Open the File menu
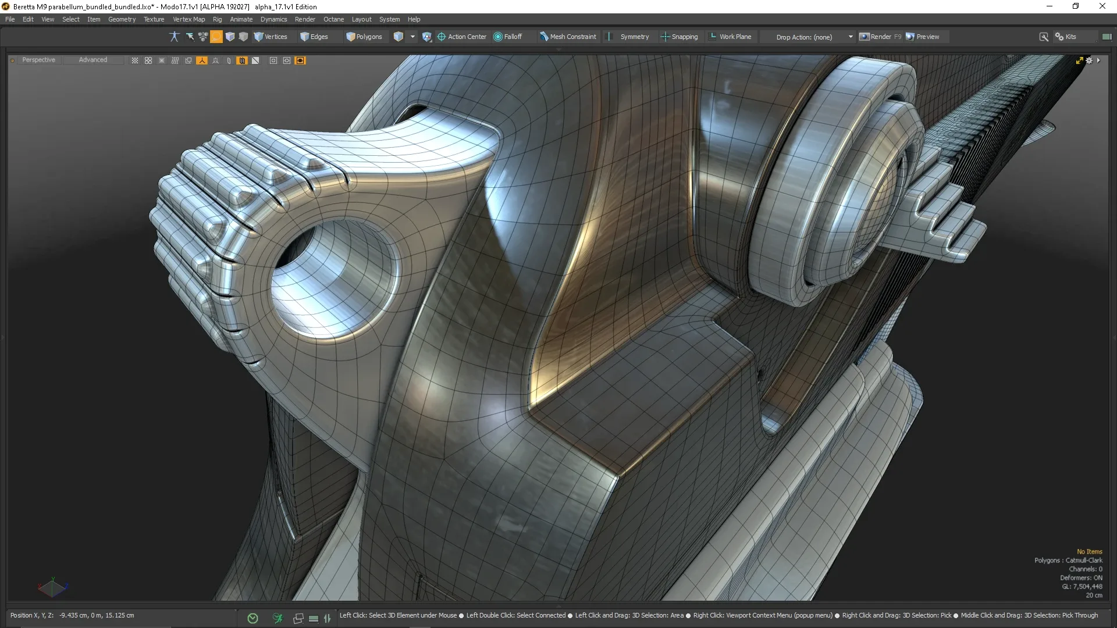This screenshot has height=628, width=1117. click(x=10, y=19)
